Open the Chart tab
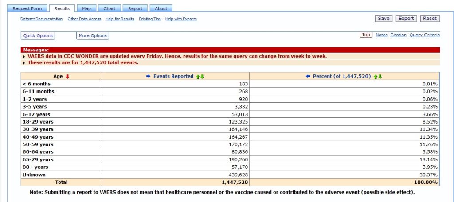The image size is (454, 202). click(x=109, y=8)
